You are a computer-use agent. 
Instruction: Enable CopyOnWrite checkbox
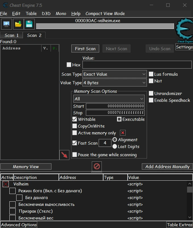point(75,126)
